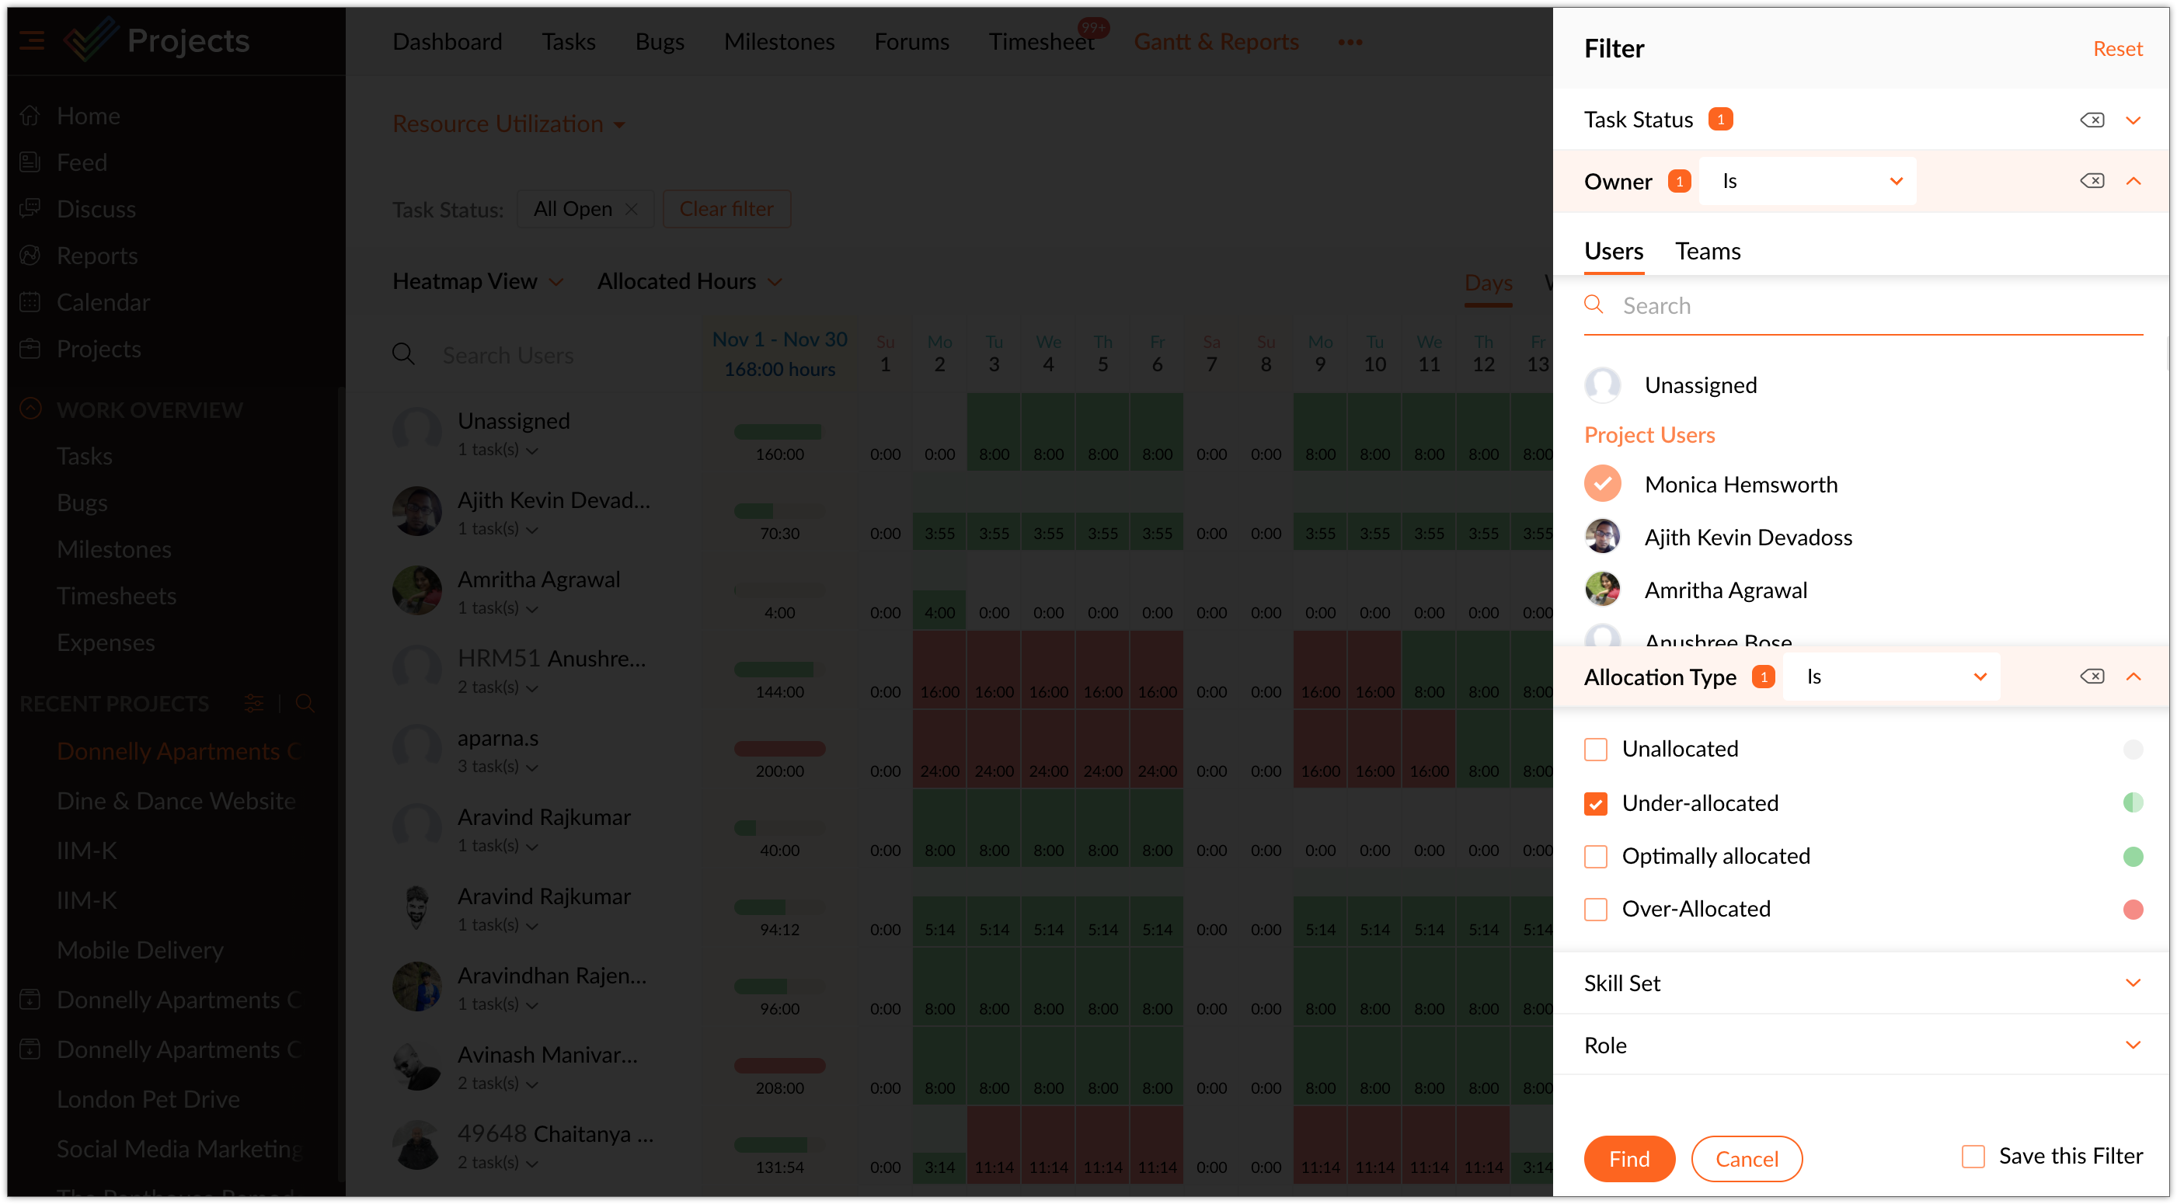Expand the Role filter section
The image size is (2177, 1204).
(x=2132, y=1046)
